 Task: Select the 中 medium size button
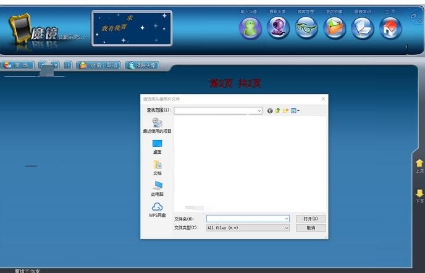[55, 65]
